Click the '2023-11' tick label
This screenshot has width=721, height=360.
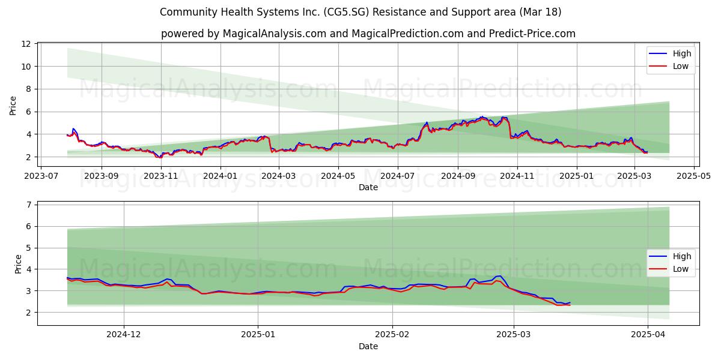[x=160, y=176]
